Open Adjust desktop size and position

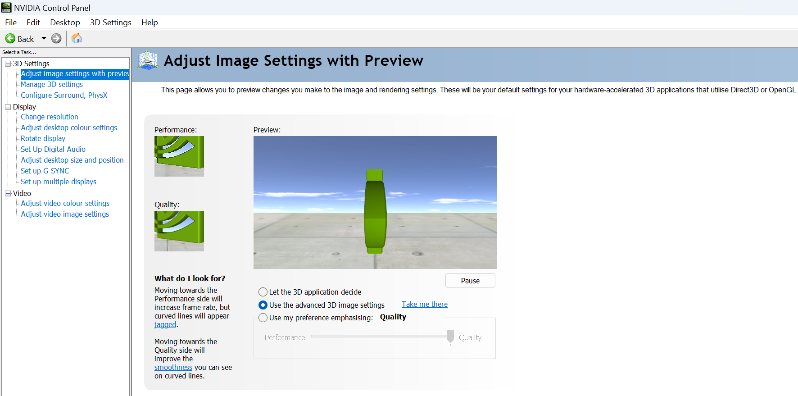72,160
